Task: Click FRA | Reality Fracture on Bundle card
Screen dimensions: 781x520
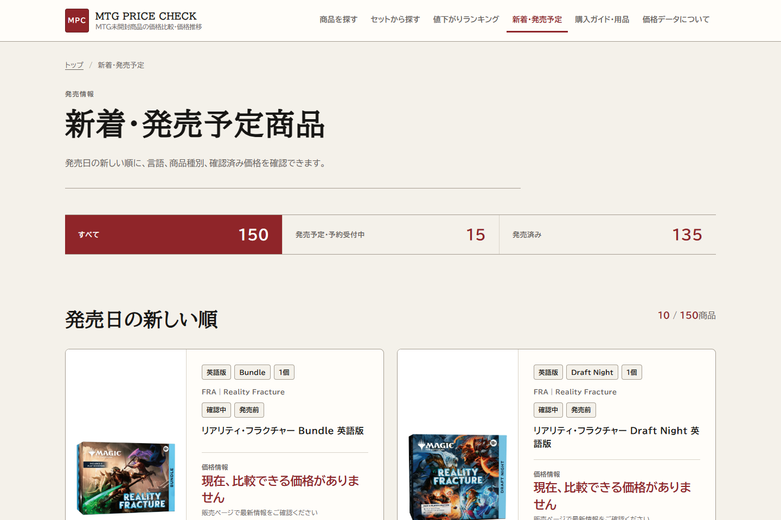Action: coord(243,392)
